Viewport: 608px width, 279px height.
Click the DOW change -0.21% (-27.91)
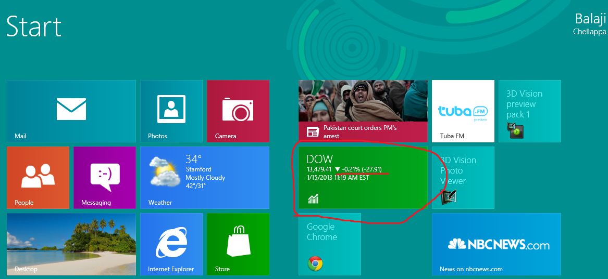coord(362,169)
